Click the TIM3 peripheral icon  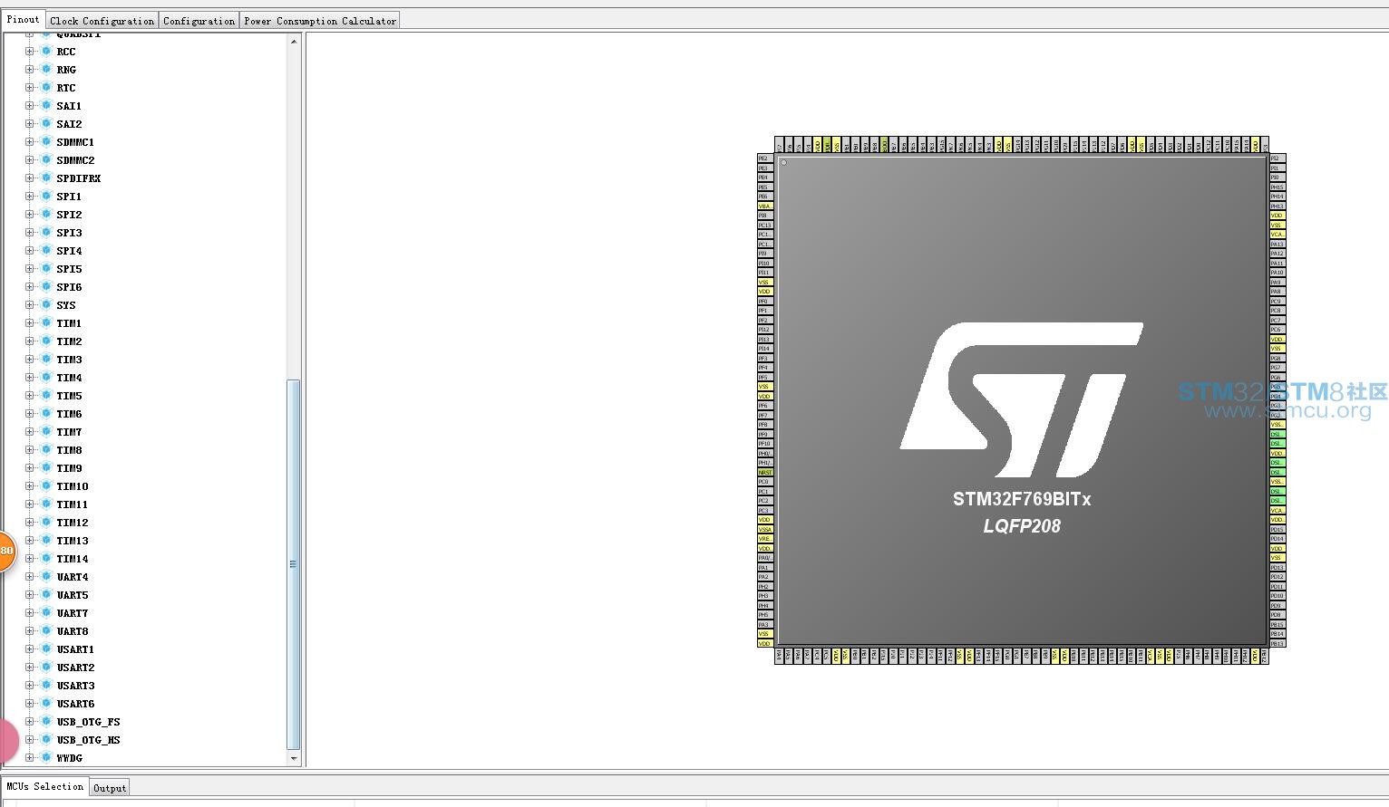[46, 360]
